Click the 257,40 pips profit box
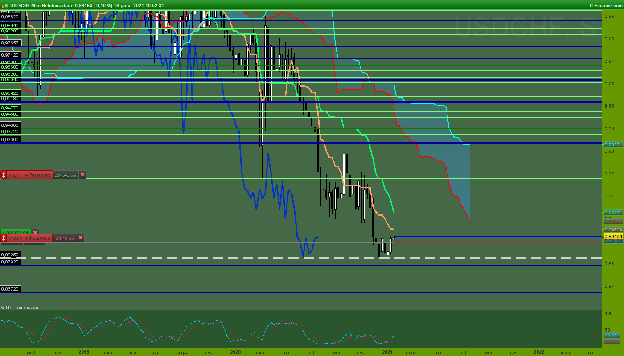This screenshot has width=624, height=356. point(66,175)
